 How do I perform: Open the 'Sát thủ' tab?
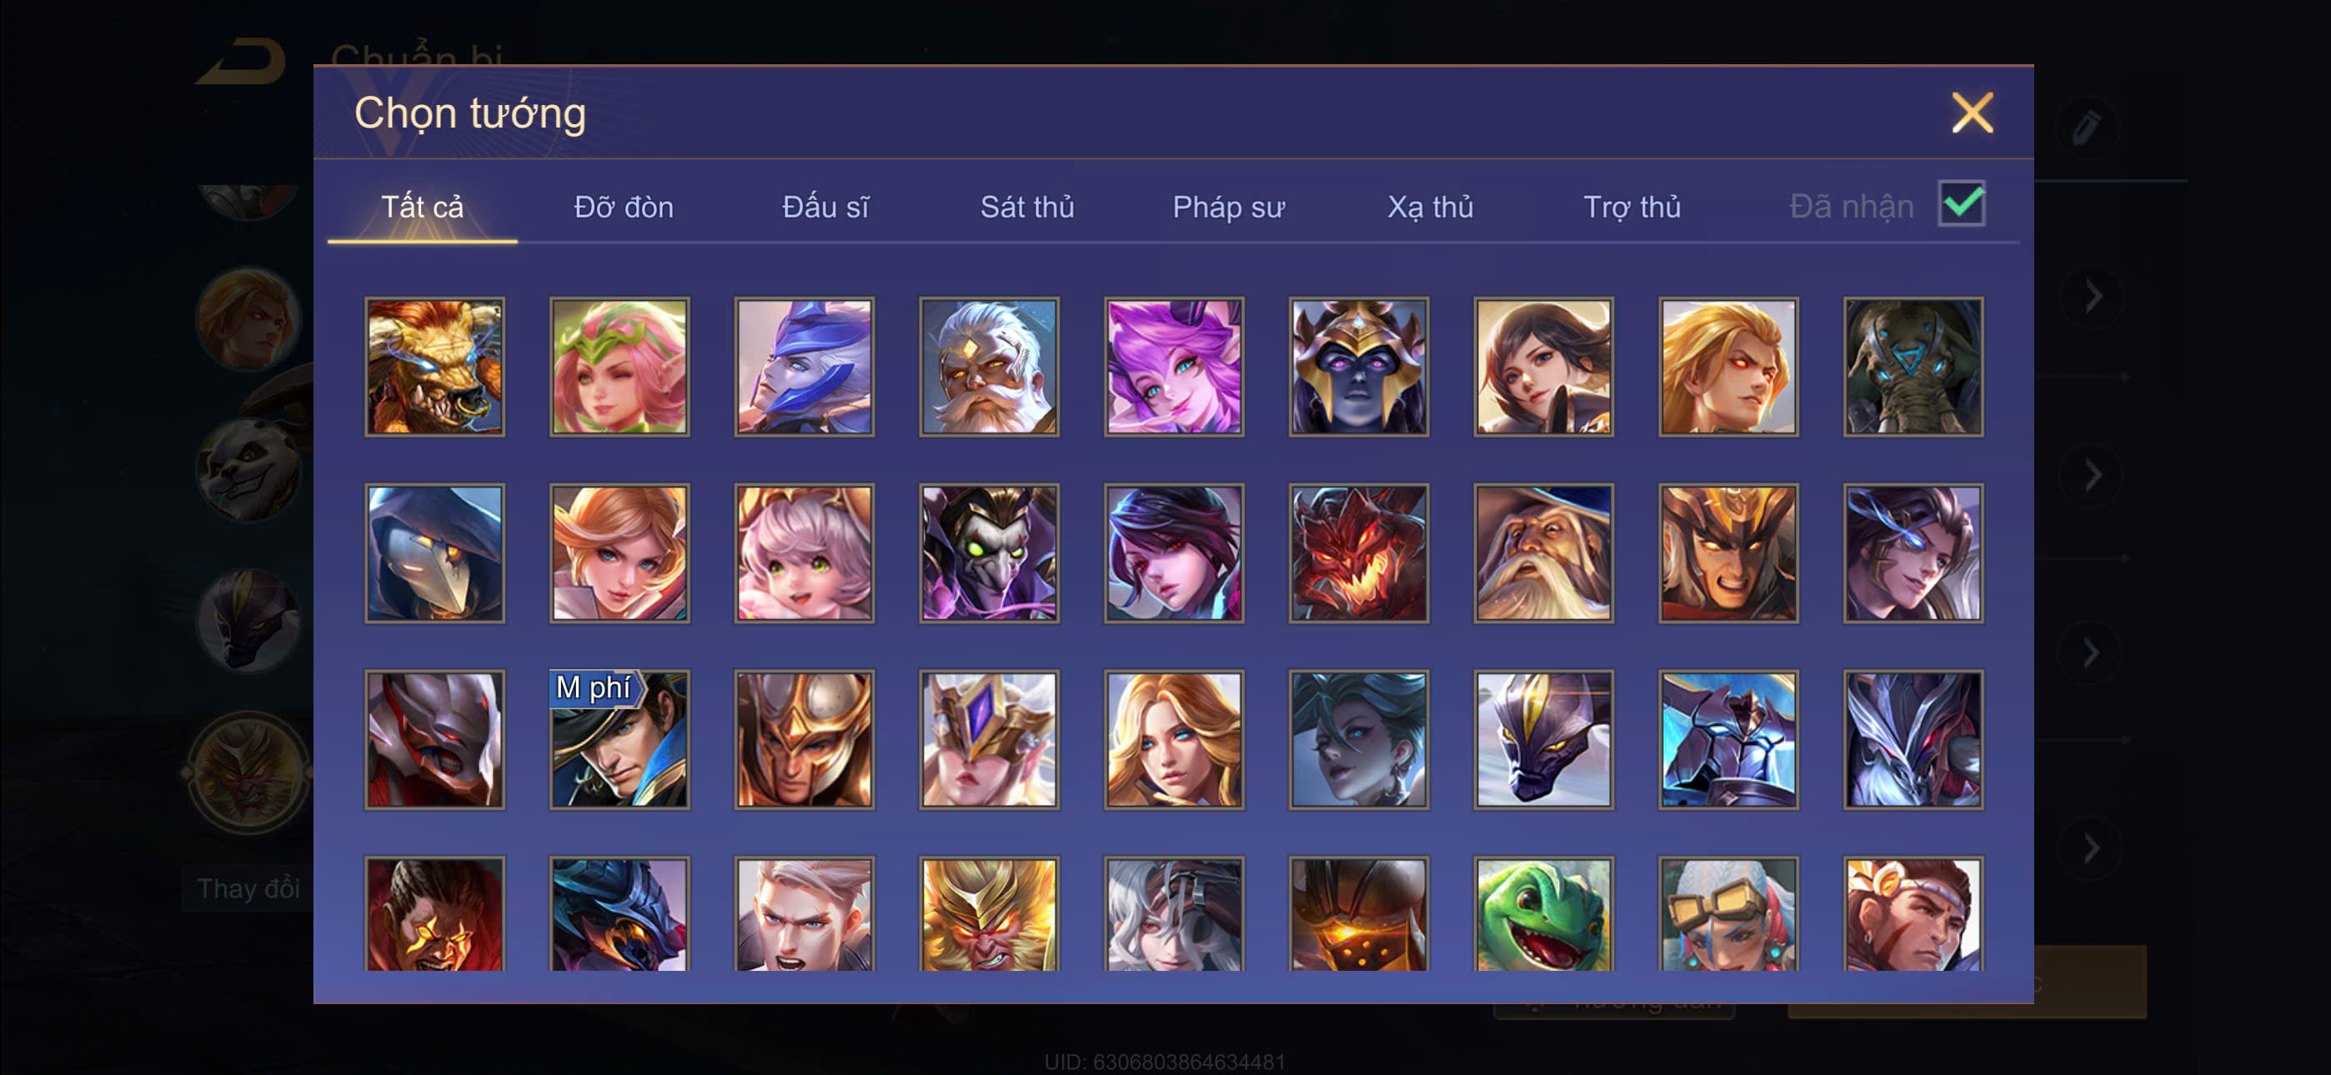pyautogui.click(x=1027, y=207)
